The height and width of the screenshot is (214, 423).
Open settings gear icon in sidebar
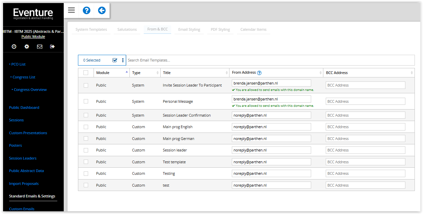pos(27,47)
